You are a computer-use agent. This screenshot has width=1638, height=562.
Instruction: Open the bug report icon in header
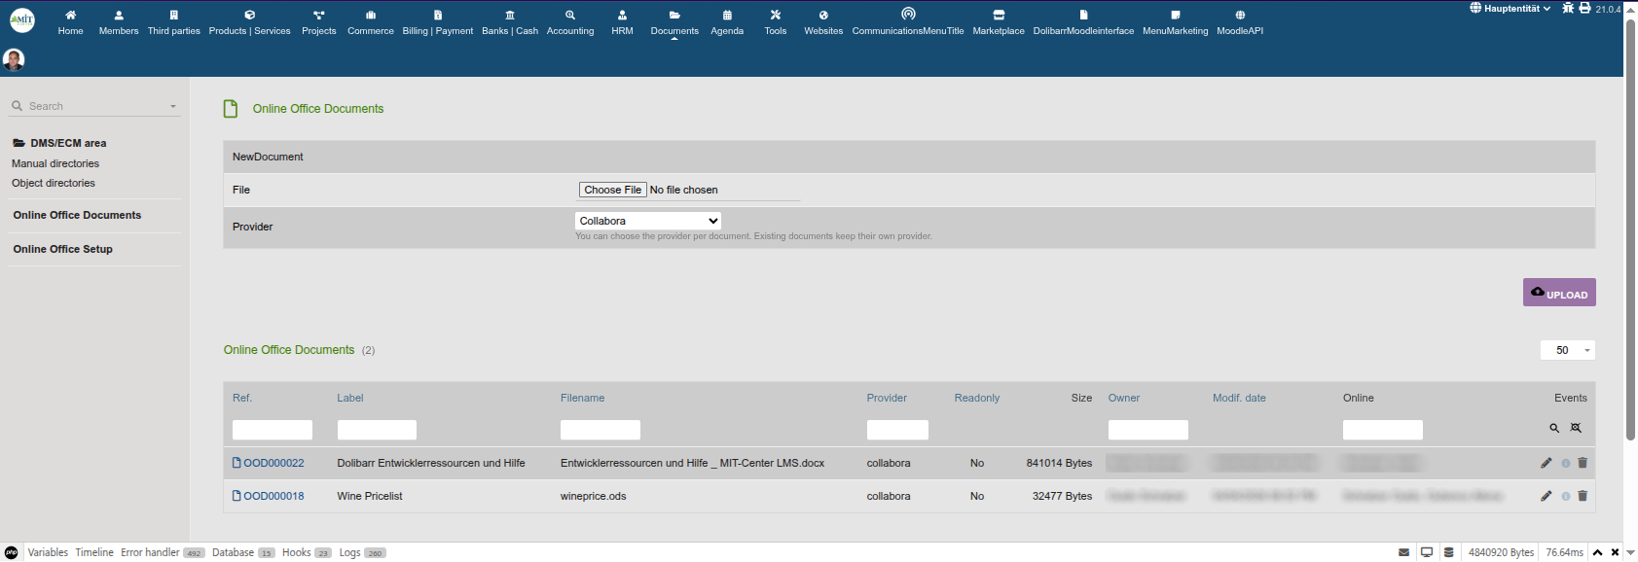[1568, 8]
